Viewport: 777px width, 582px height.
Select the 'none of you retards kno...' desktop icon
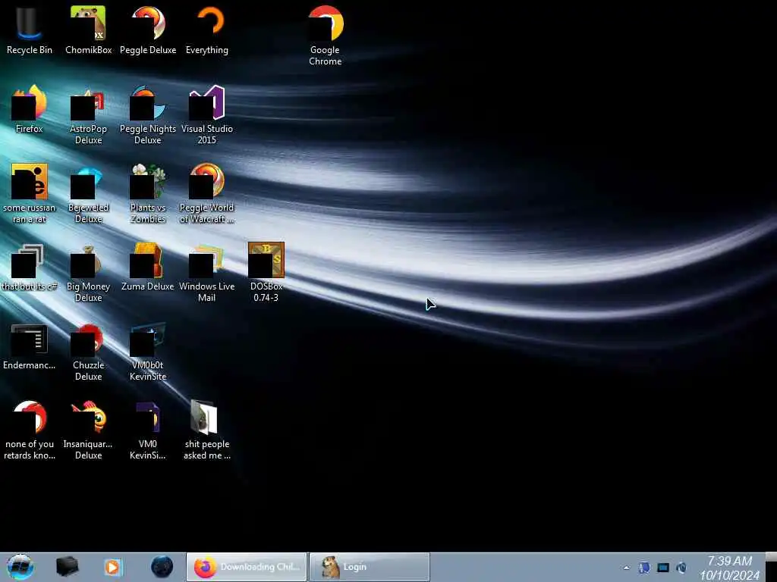click(x=30, y=430)
